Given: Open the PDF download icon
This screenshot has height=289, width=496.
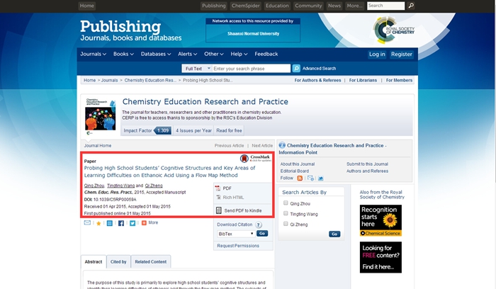Looking at the screenshot, I should click(x=218, y=188).
